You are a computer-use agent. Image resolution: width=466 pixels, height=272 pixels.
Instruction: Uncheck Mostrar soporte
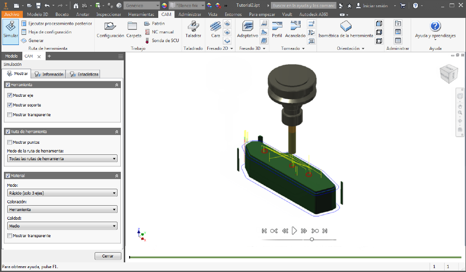(10, 105)
